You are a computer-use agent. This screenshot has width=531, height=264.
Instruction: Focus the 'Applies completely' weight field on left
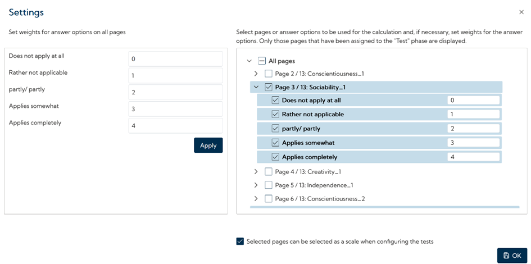[175, 126]
